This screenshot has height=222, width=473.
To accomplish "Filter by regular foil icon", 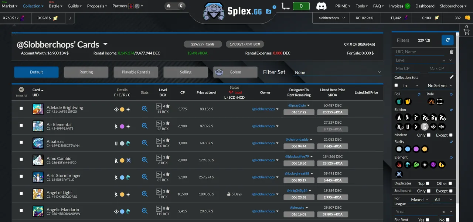I will pos(399,101).
